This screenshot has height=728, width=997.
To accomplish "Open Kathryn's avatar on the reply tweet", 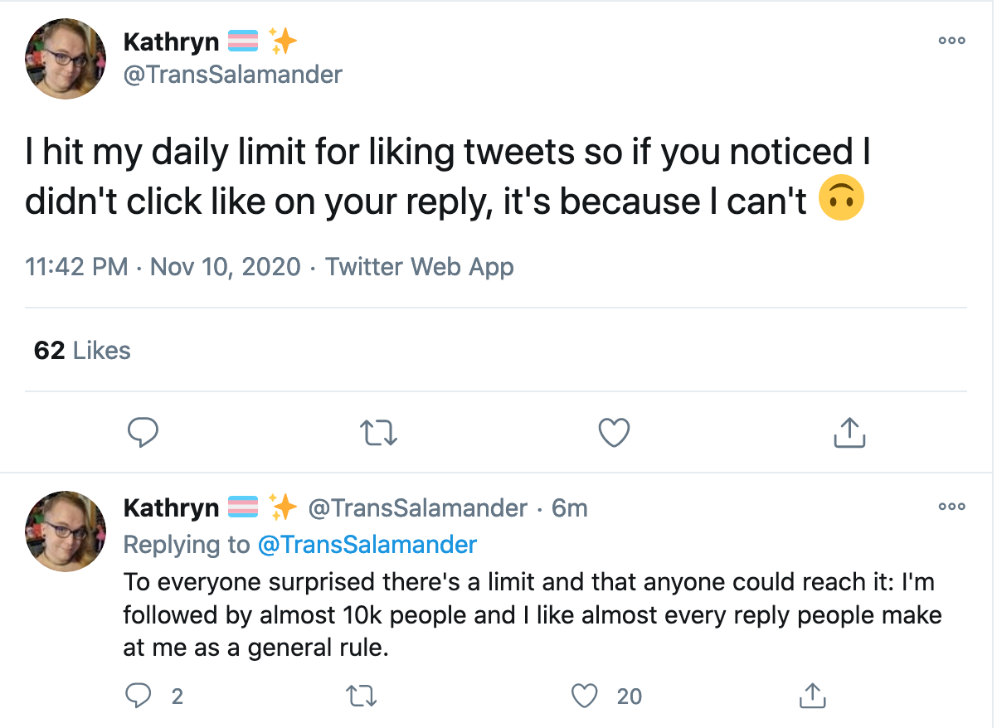I will click(66, 531).
